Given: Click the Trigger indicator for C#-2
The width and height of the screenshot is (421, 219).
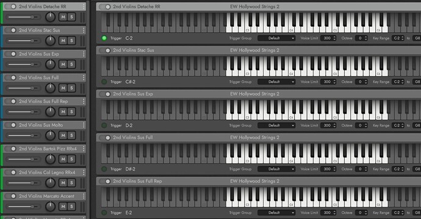Looking at the screenshot, I should [104, 82].
